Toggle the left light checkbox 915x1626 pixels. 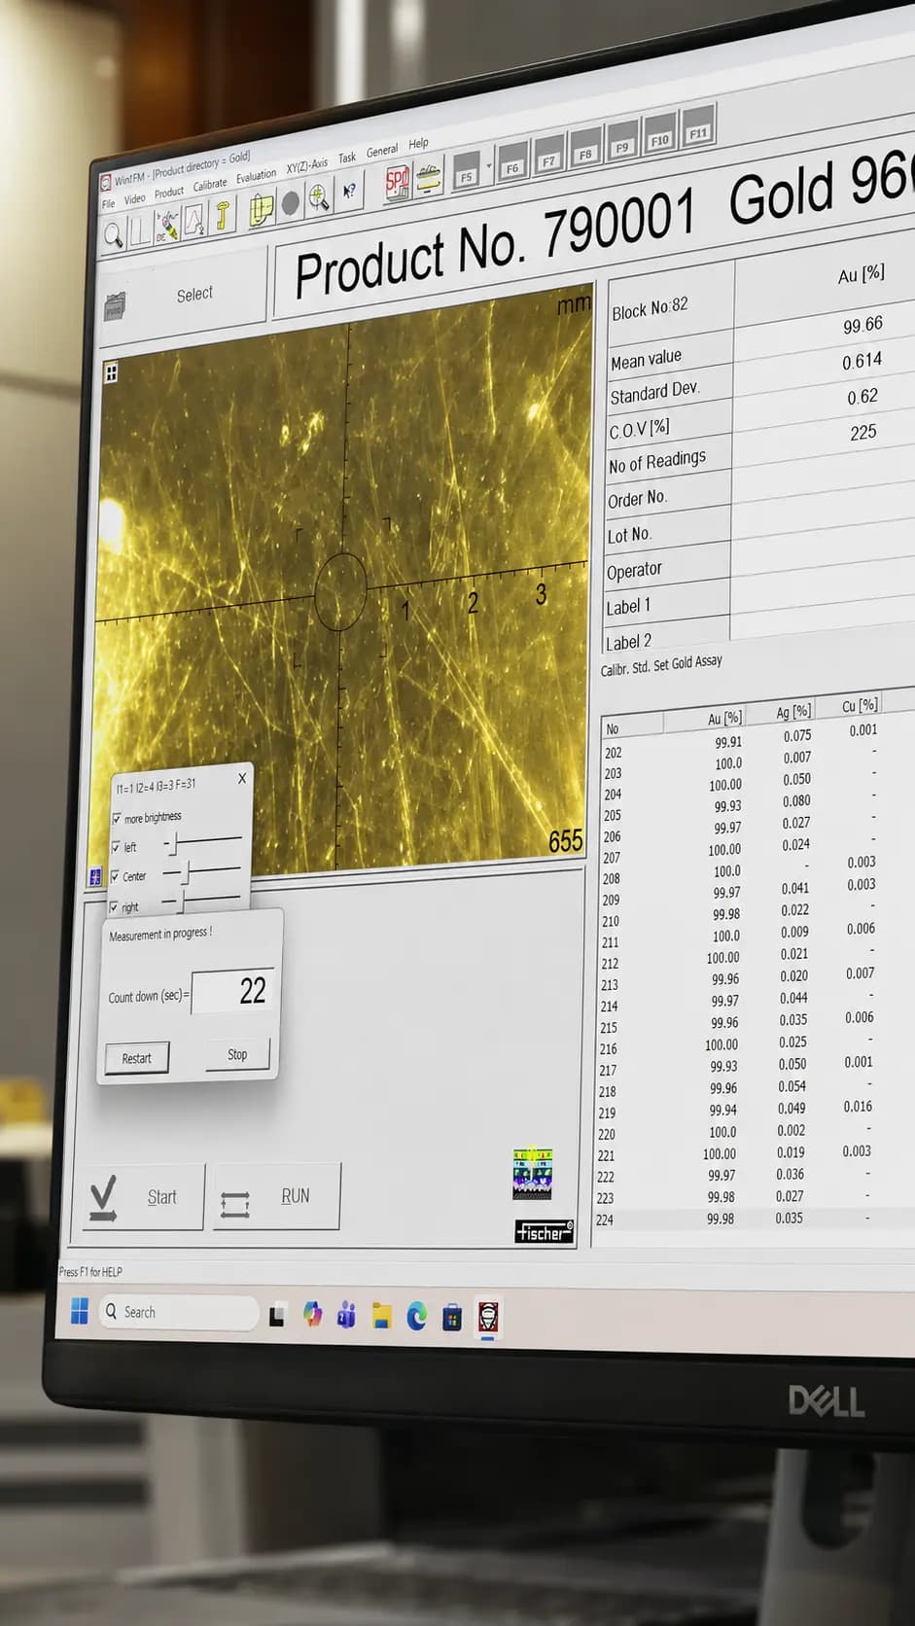pyautogui.click(x=116, y=847)
